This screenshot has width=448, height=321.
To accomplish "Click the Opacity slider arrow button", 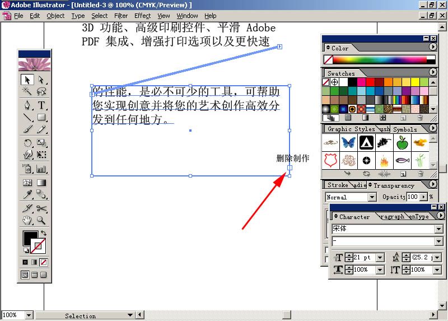I will [424, 197].
